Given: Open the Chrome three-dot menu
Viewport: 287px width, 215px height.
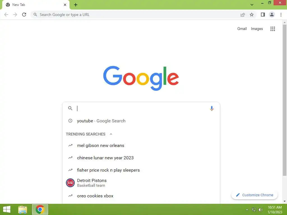Looking at the screenshot, I should [x=281, y=15].
